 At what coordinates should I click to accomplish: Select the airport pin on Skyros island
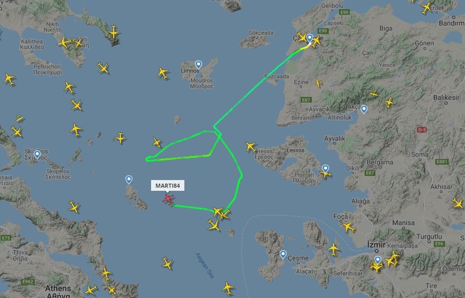point(129,180)
